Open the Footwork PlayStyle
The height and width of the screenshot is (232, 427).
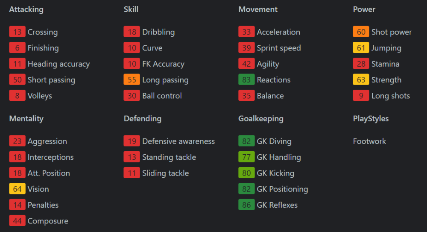[x=369, y=141]
